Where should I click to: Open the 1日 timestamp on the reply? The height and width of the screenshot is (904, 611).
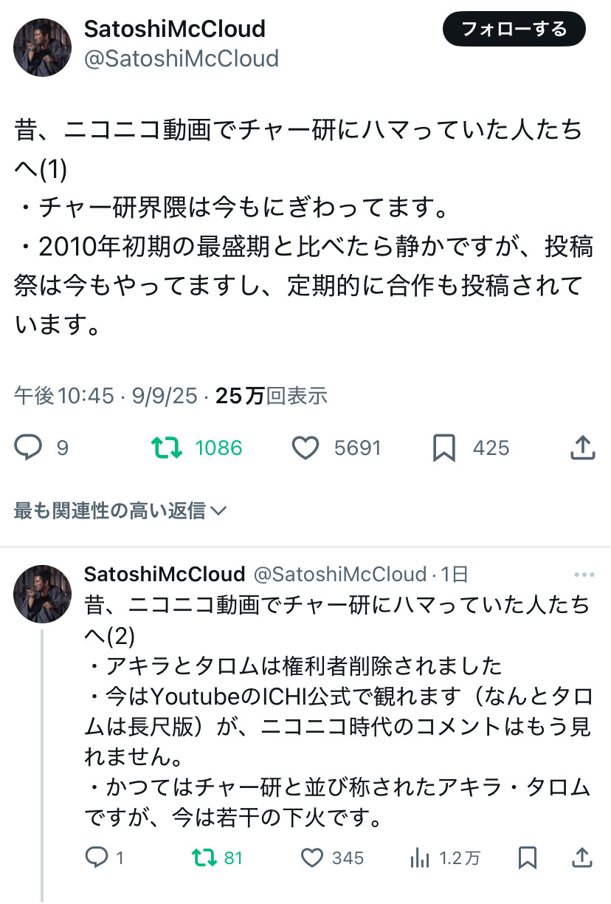point(455,574)
